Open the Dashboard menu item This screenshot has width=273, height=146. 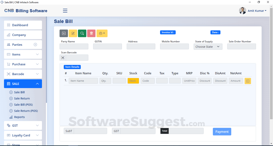click(x=23, y=25)
